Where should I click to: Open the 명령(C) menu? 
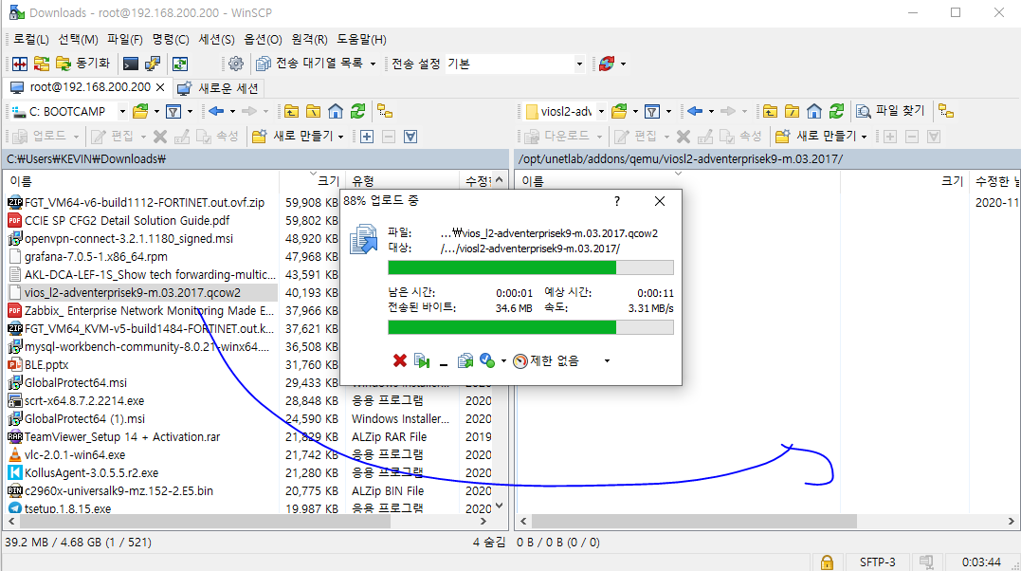(x=171, y=39)
